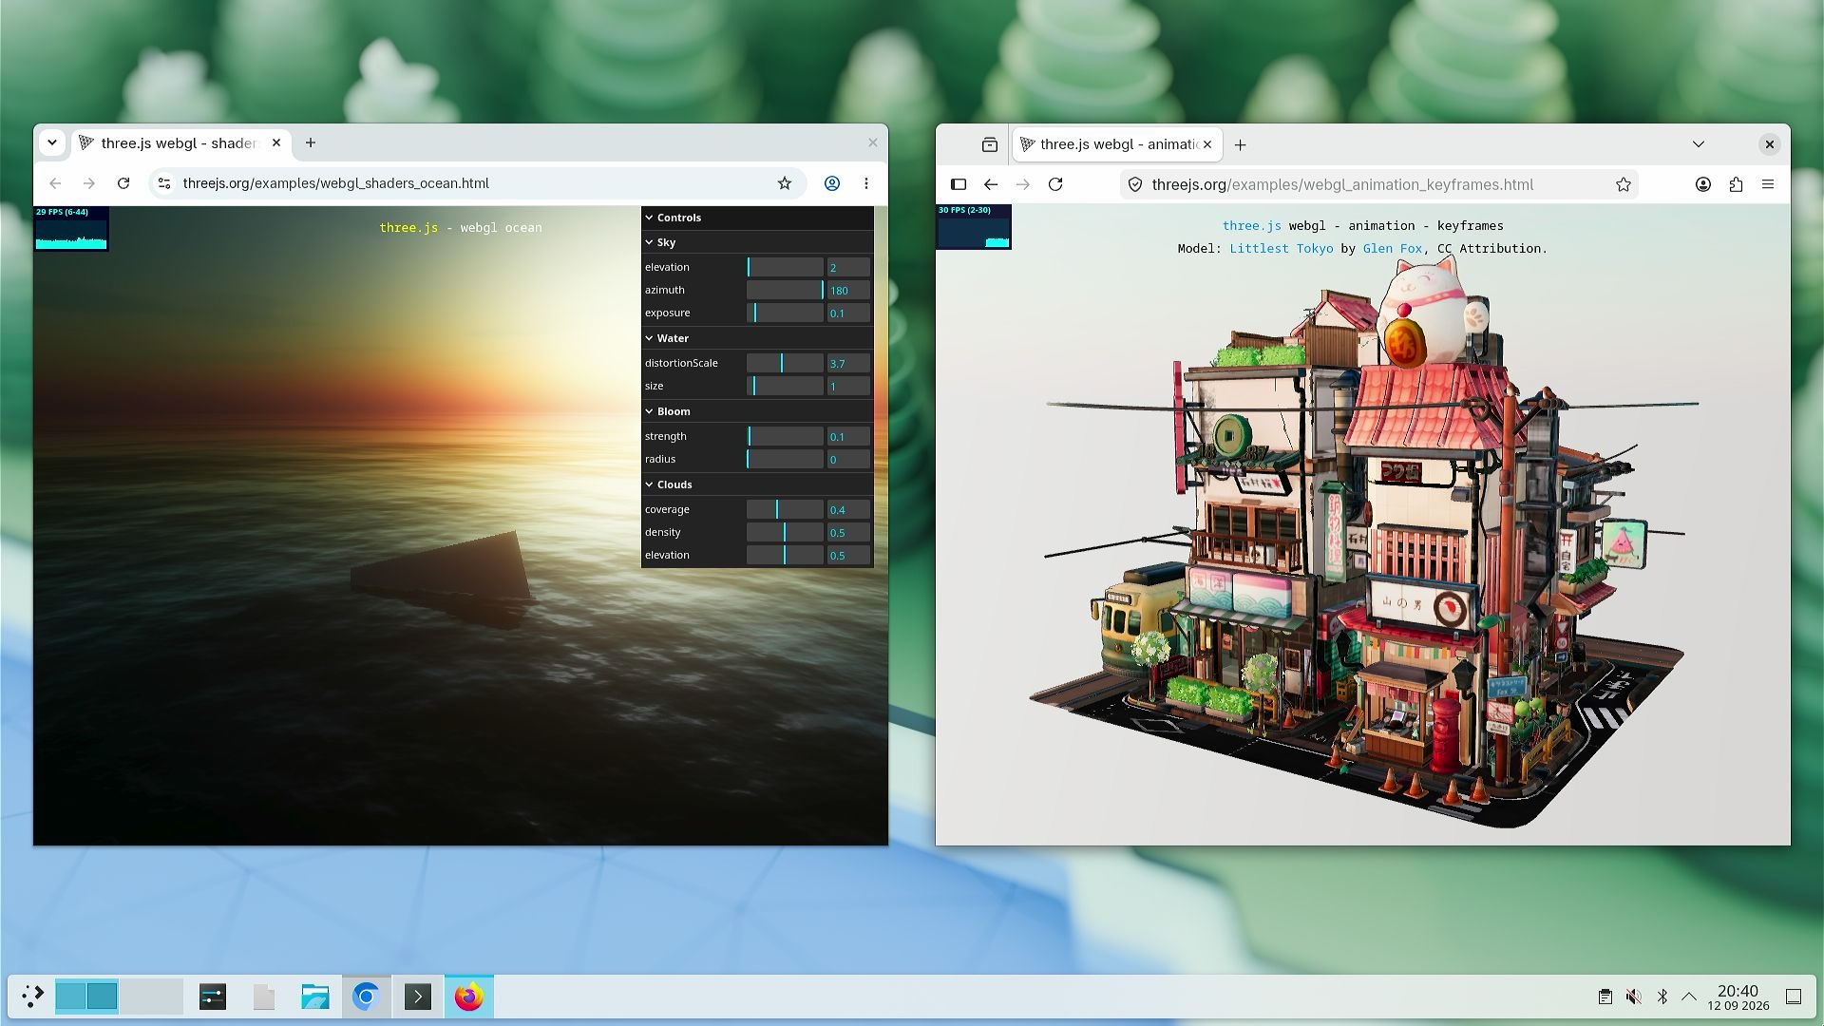Image resolution: width=1824 pixels, height=1026 pixels.
Task: Click the Bloom radius value field
Action: (x=848, y=459)
